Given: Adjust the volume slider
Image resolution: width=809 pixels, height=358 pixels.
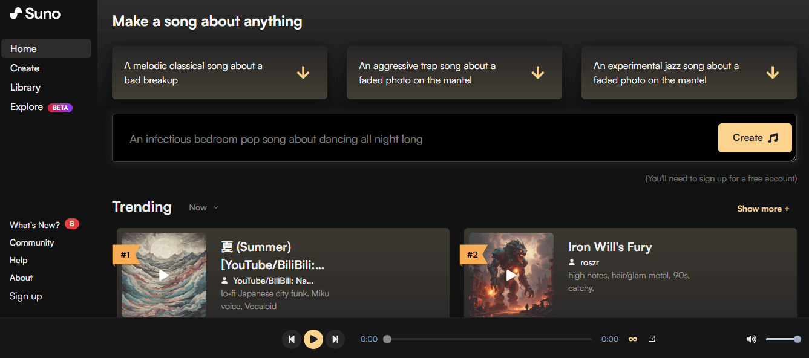Looking at the screenshot, I should coord(783,339).
